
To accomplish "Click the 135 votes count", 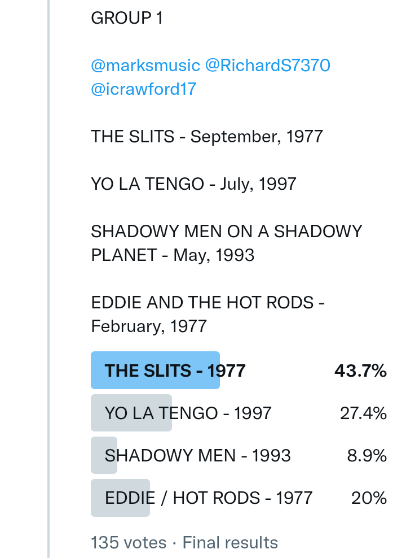I will (x=129, y=543).
